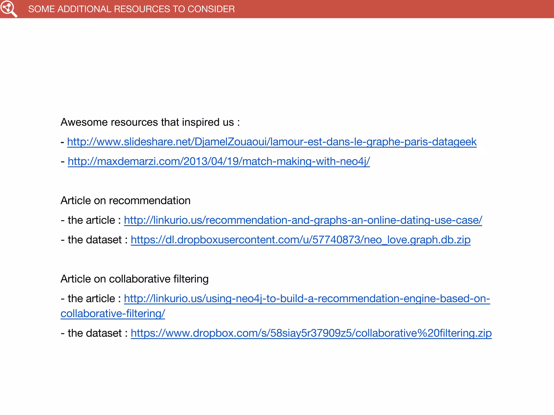Click the dash bullet before the maxdemarzi link
The image size is (554, 415).
pos(63,162)
